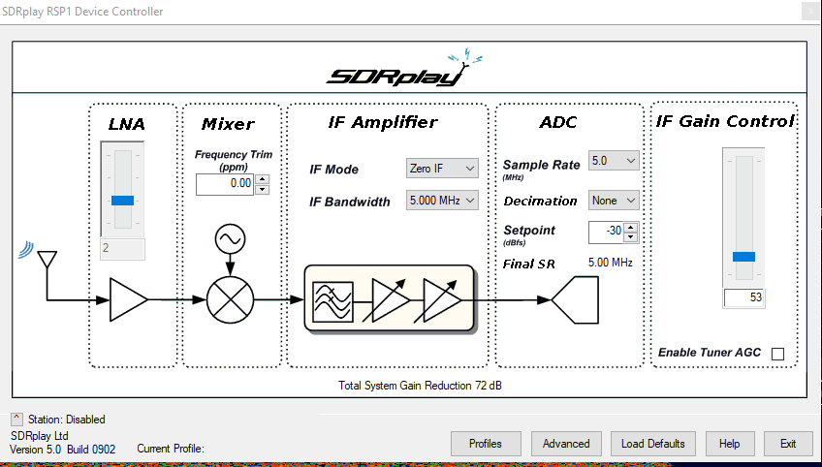
Task: Click Total System Gain Reduction 72 dB text
Action: (x=420, y=386)
